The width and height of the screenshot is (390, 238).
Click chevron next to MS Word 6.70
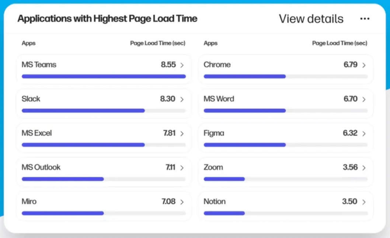click(x=364, y=99)
